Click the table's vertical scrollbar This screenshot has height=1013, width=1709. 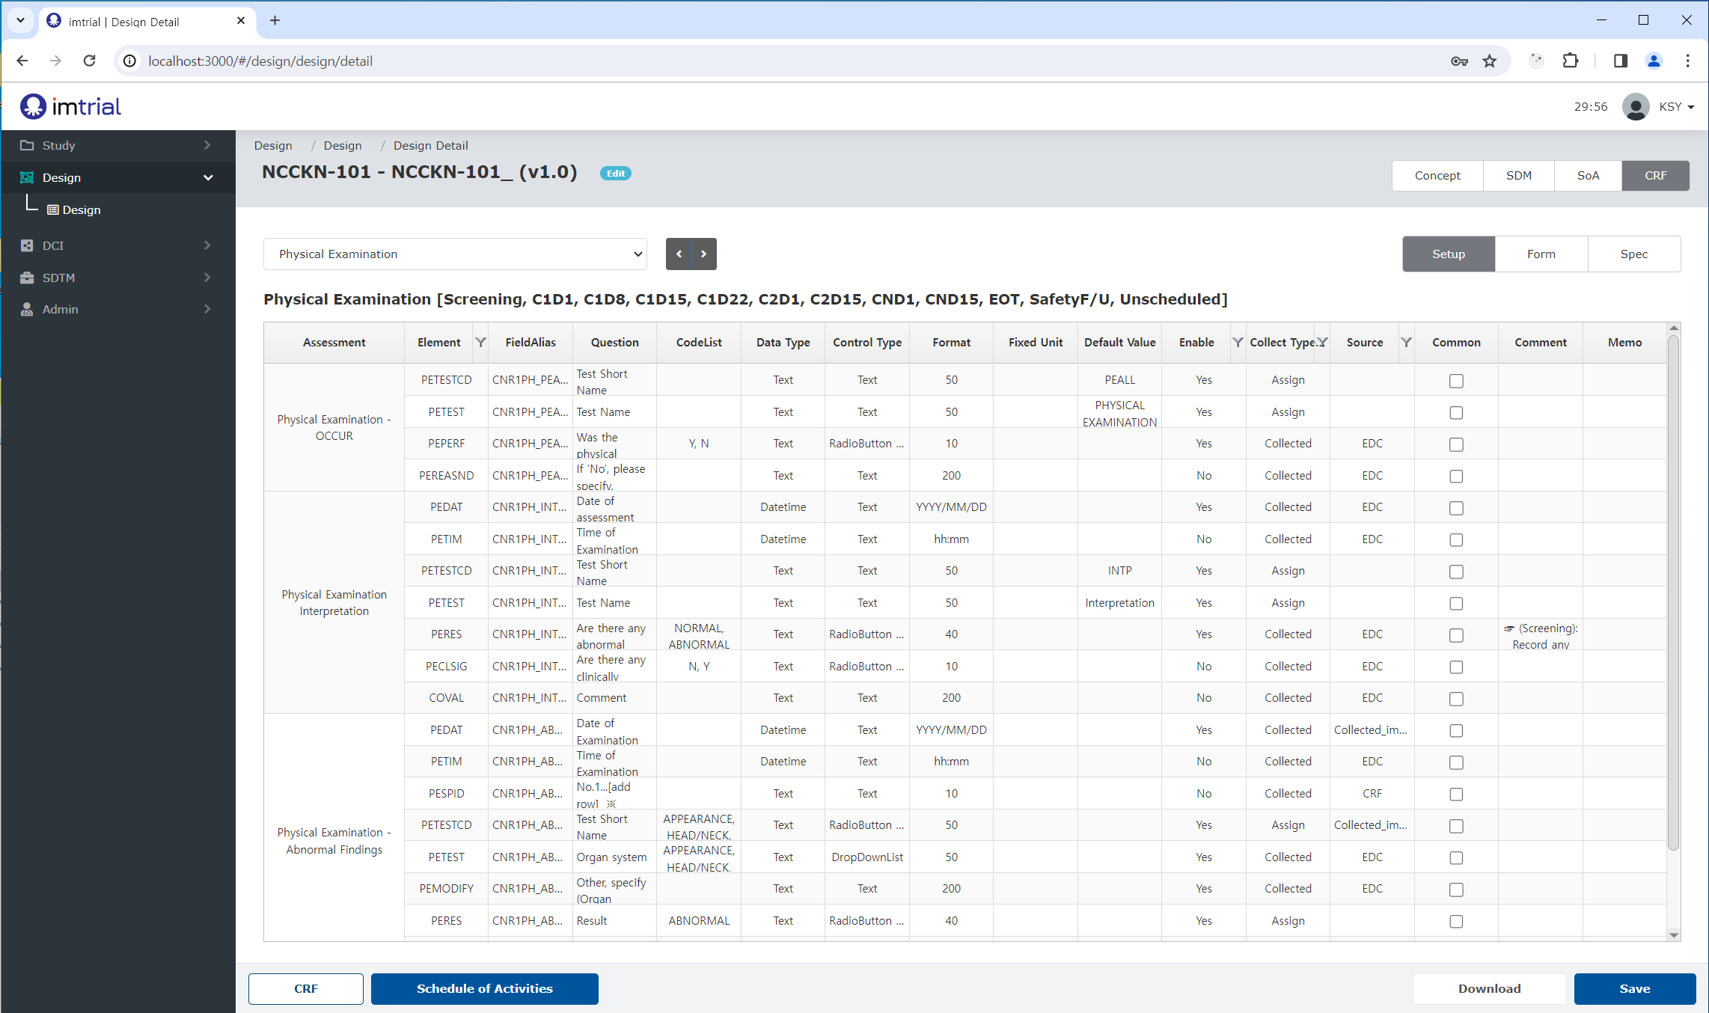pyautogui.click(x=1674, y=593)
